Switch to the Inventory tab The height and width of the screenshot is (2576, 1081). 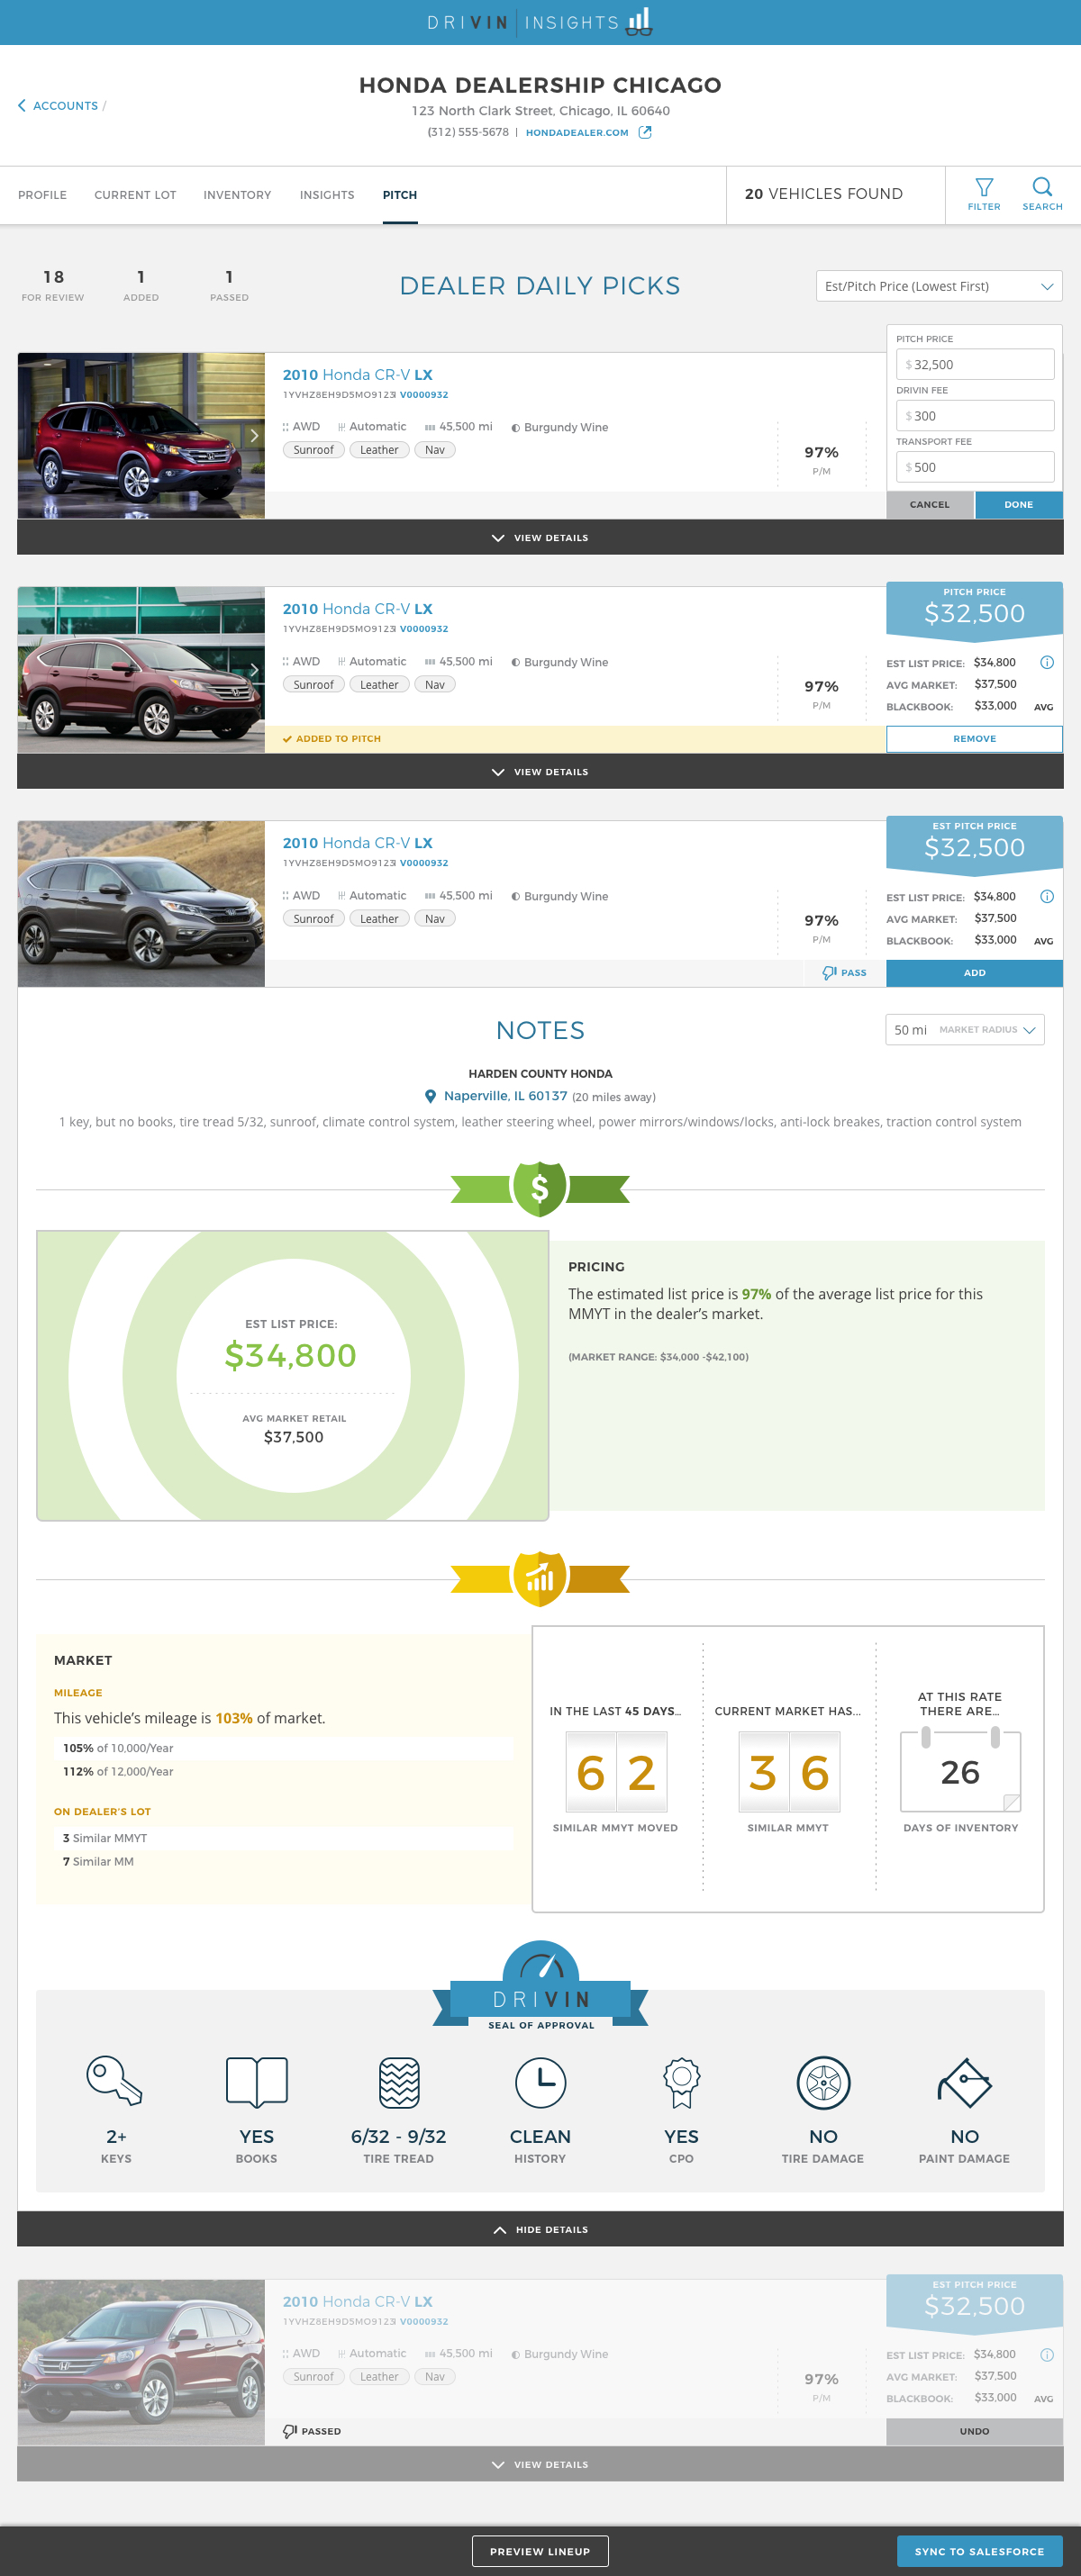pyautogui.click(x=237, y=195)
